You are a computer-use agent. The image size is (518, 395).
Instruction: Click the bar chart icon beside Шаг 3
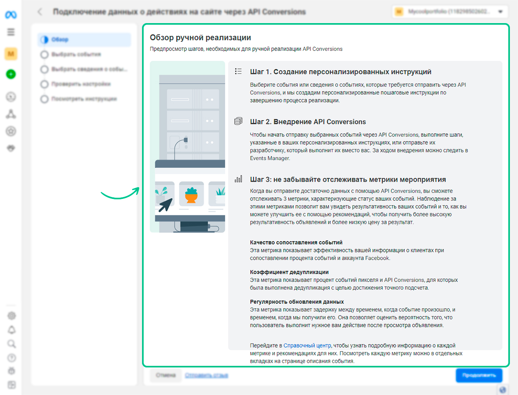point(238,179)
